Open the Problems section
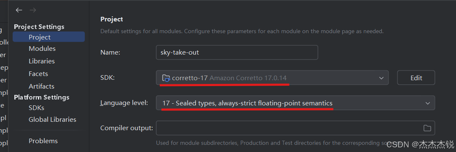The image size is (456, 152). [x=43, y=141]
